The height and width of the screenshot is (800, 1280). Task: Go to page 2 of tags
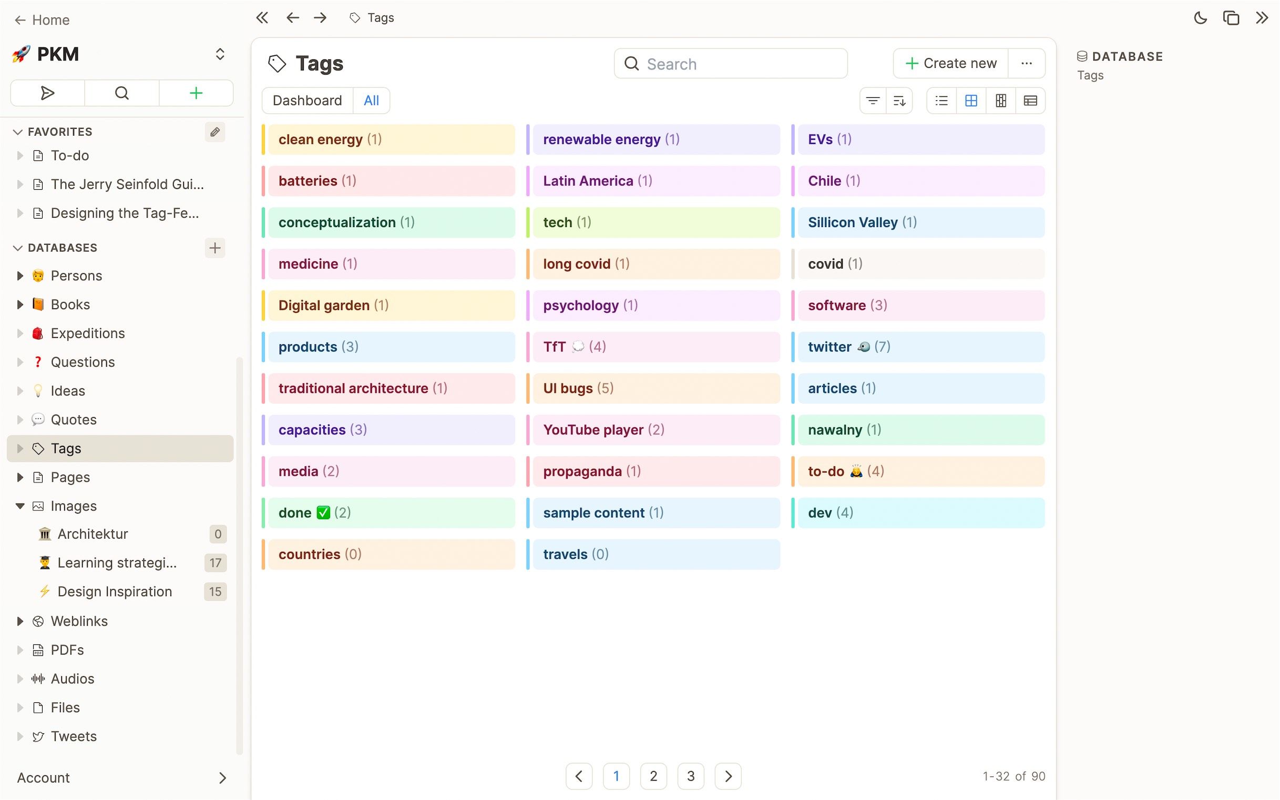pos(653,776)
